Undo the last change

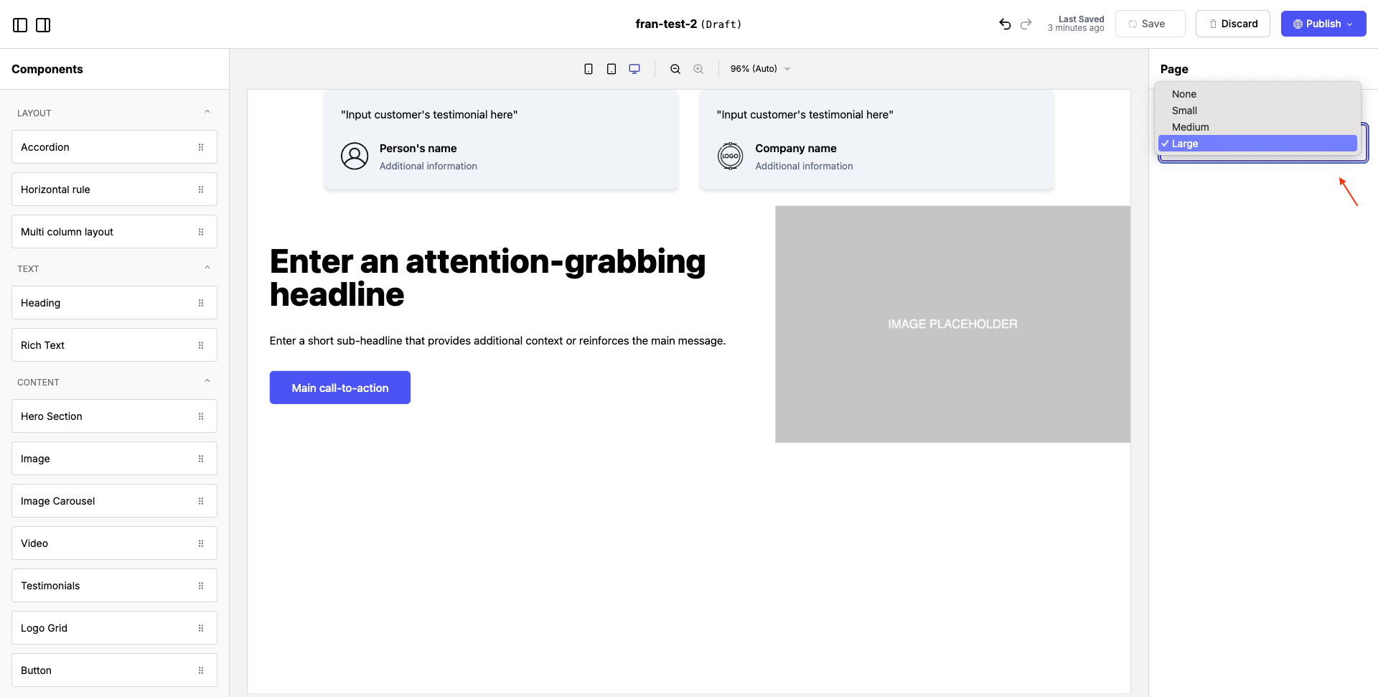[x=1005, y=24]
